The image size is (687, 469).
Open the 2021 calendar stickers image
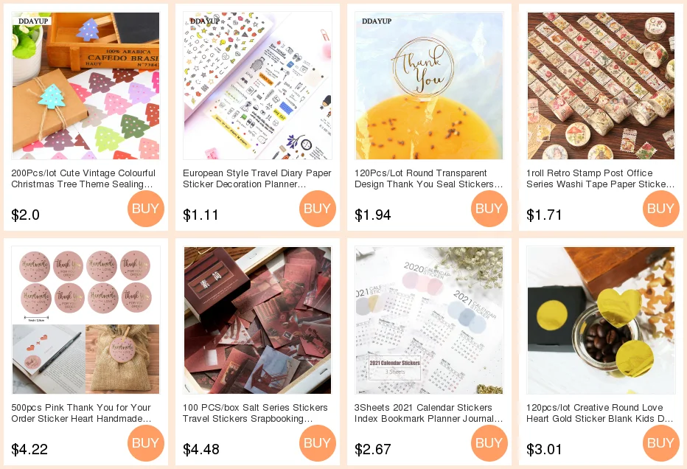point(429,321)
